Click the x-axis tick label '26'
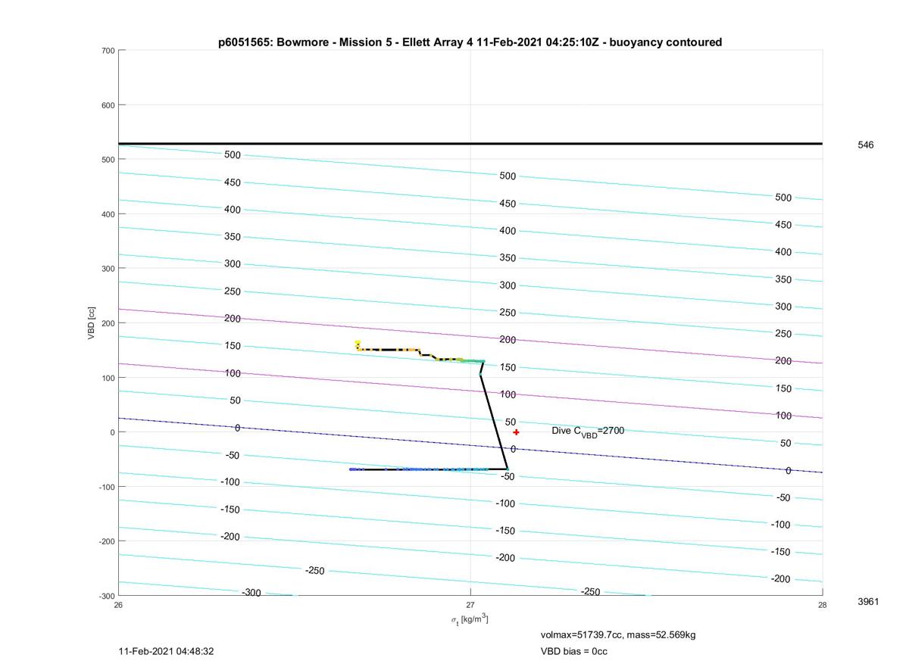 tap(119, 604)
